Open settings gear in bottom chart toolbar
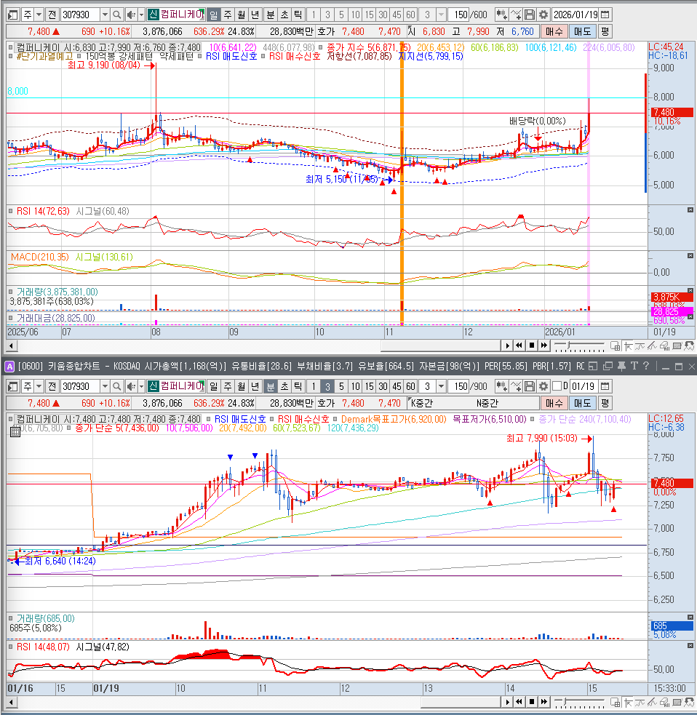This screenshot has height=715, width=697. (x=543, y=386)
